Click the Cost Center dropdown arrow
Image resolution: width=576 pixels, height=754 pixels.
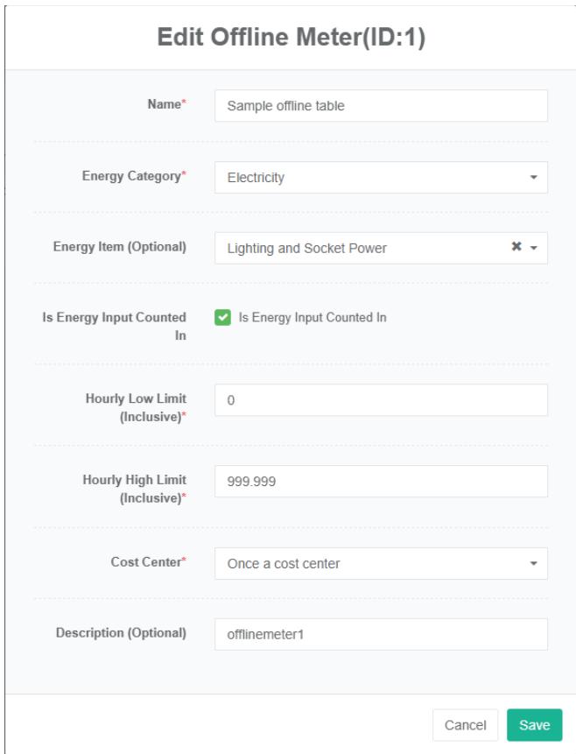click(533, 564)
